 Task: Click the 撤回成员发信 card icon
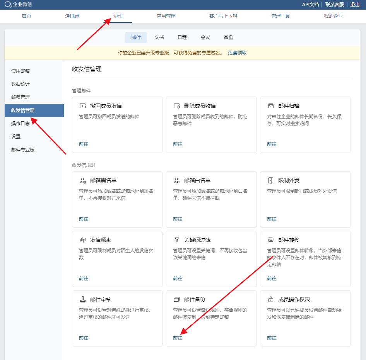click(x=82, y=106)
